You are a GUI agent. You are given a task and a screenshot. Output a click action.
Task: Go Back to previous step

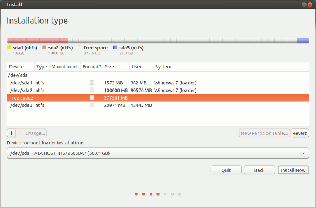click(259, 170)
